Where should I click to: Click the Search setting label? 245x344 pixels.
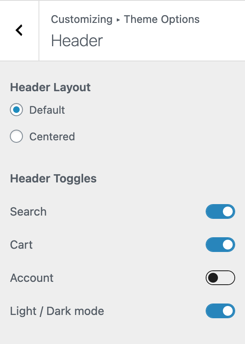(x=28, y=211)
